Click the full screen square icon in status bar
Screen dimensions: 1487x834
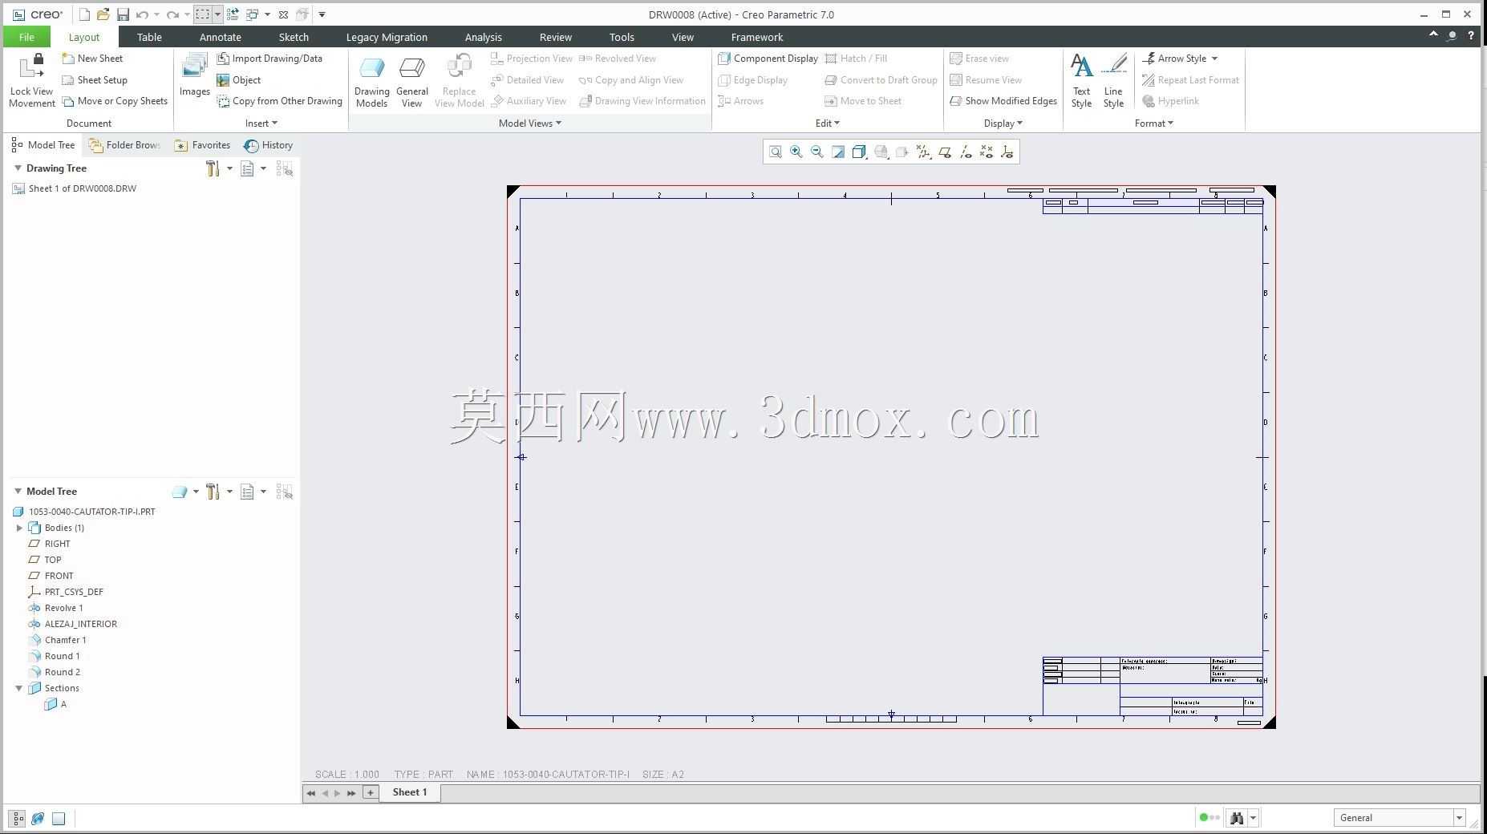59,819
